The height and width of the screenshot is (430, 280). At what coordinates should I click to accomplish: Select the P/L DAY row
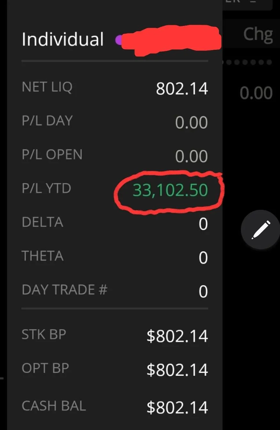(115, 122)
